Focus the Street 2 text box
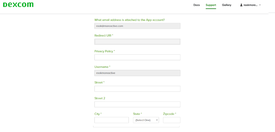The image size is (275, 132). (x=137, y=104)
